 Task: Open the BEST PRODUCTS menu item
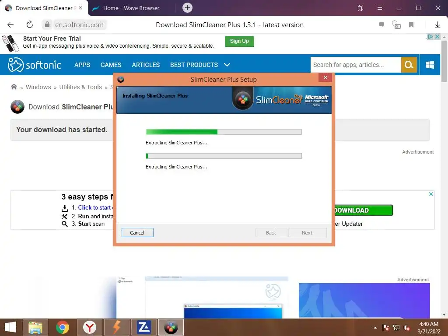click(x=194, y=65)
